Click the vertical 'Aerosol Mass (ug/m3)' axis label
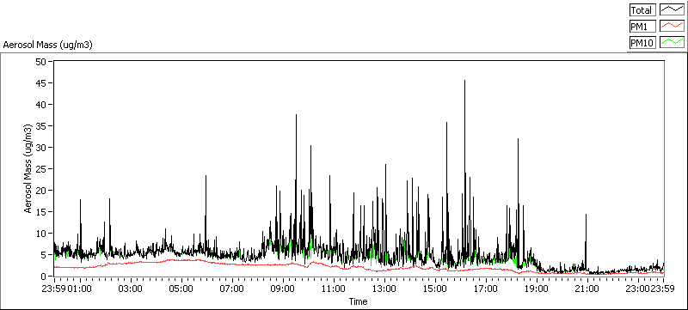The width and height of the screenshot is (688, 310). pos(28,169)
